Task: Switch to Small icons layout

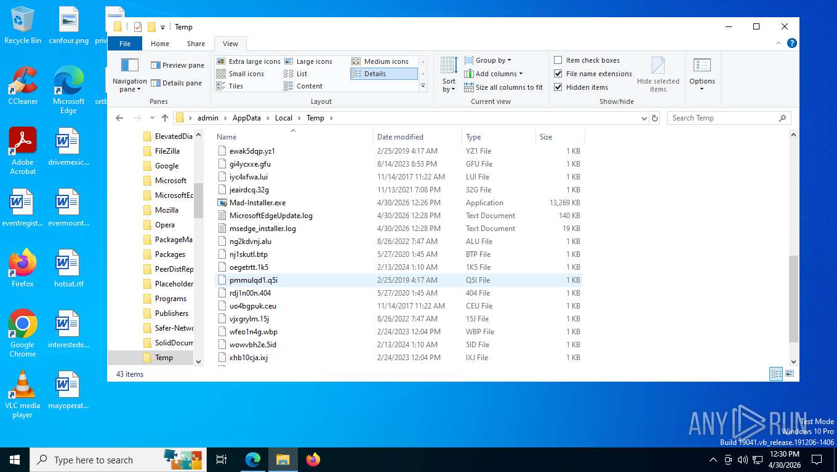Action: [x=241, y=74]
